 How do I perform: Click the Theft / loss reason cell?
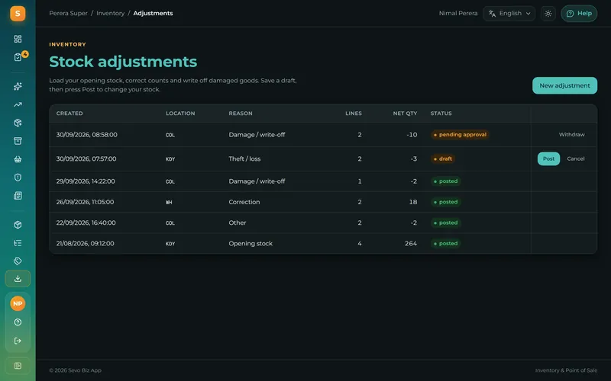point(244,158)
